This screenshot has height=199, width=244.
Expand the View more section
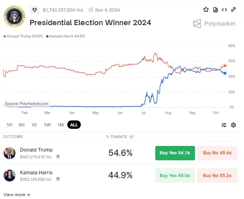coord(17,195)
